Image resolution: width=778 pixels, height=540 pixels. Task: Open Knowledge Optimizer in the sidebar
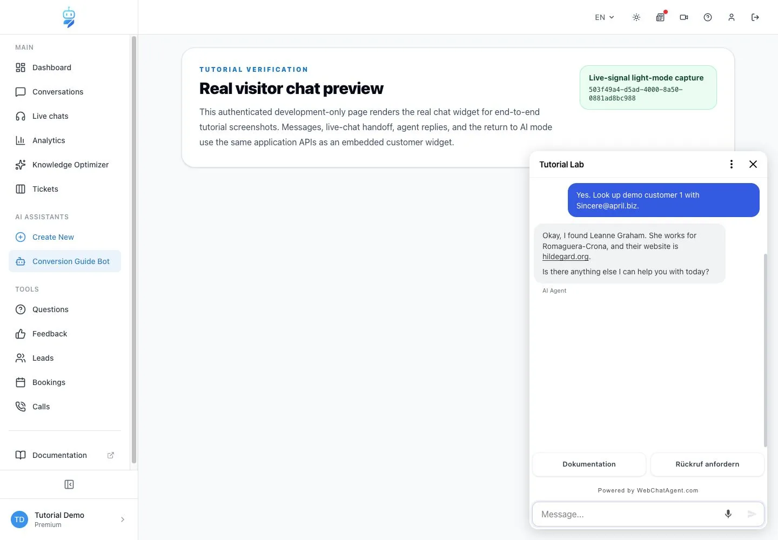coord(65,165)
